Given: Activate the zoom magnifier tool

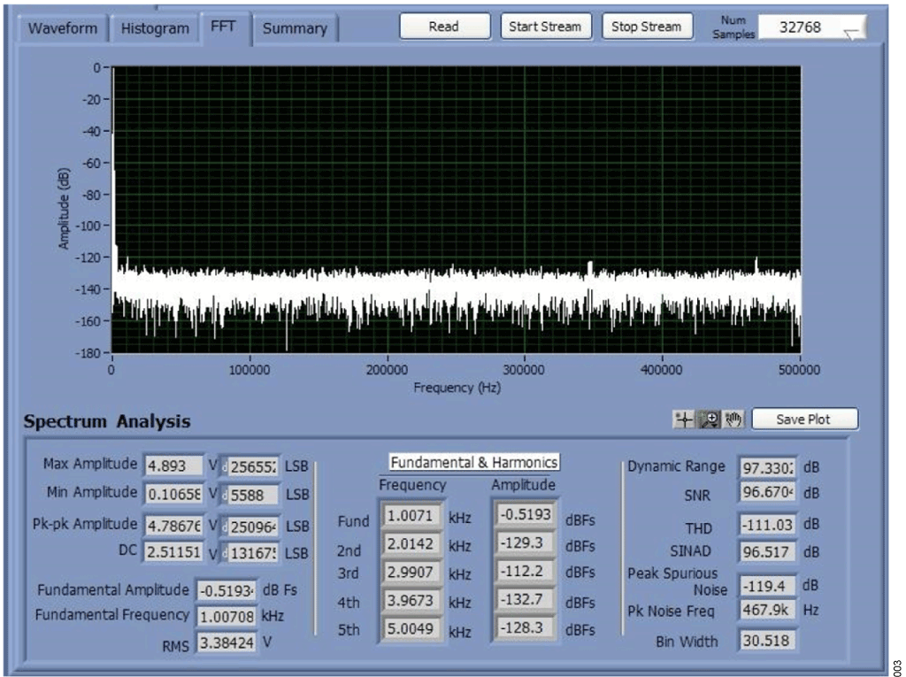Looking at the screenshot, I should point(709,419).
